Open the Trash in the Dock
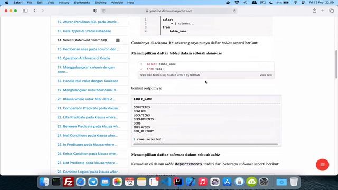The width and height of the screenshot is (338, 190). 294,182
